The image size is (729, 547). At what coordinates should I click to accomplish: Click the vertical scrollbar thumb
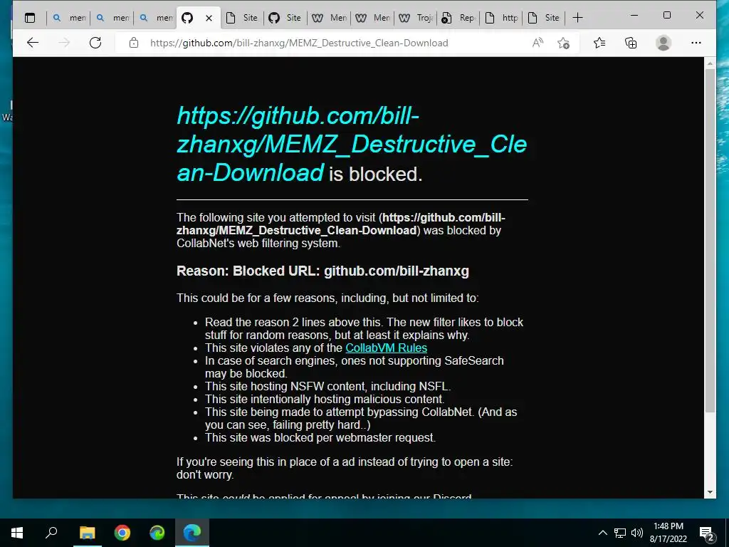710,240
